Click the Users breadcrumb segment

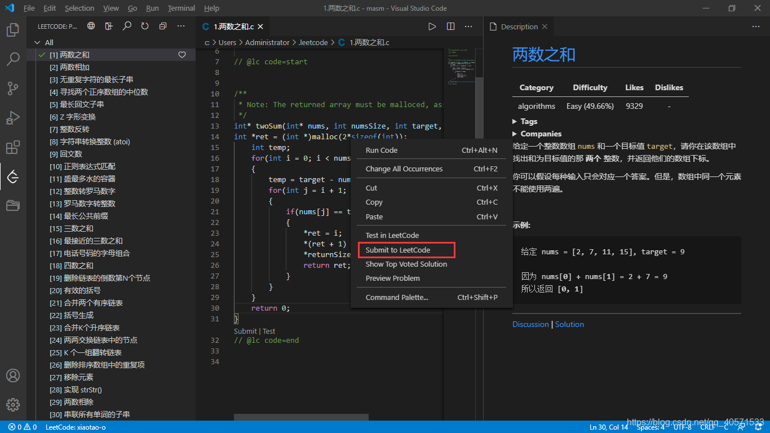pos(227,42)
